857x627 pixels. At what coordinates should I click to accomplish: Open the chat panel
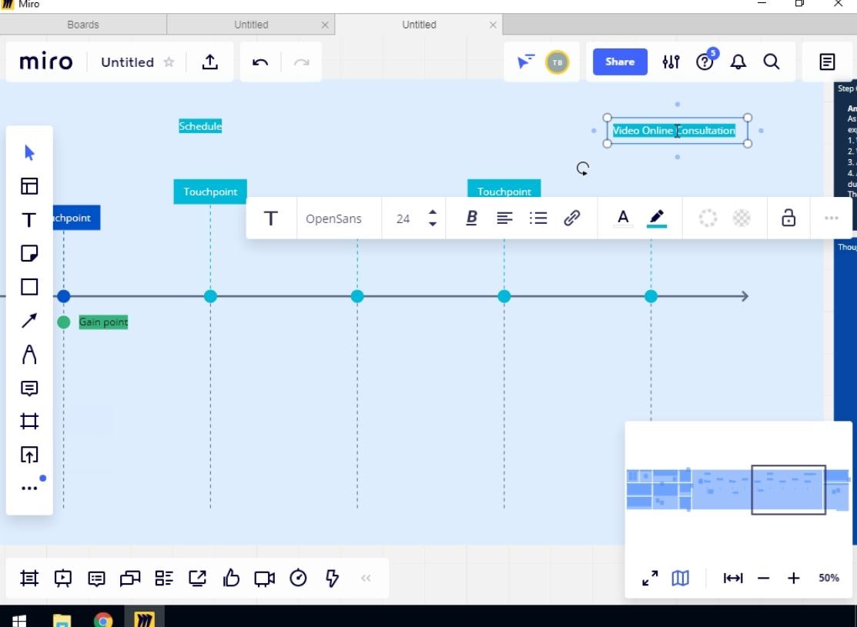pyautogui.click(x=130, y=578)
